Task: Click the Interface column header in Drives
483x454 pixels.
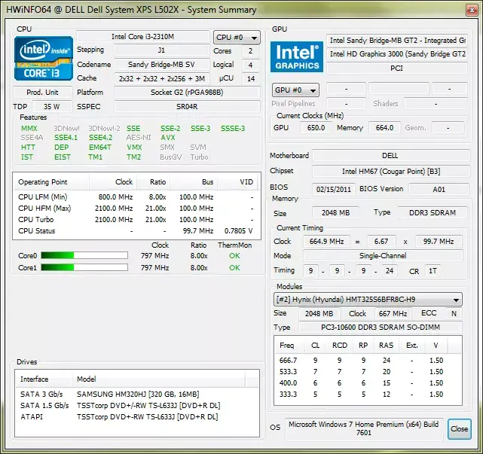Action: pos(44,379)
